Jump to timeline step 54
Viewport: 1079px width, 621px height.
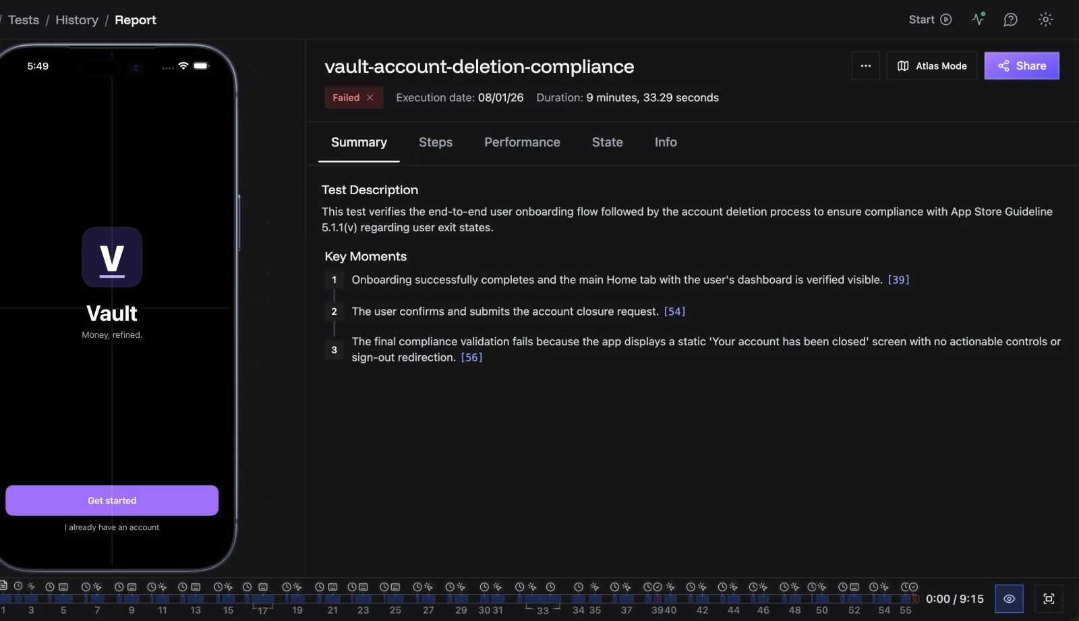(x=884, y=610)
